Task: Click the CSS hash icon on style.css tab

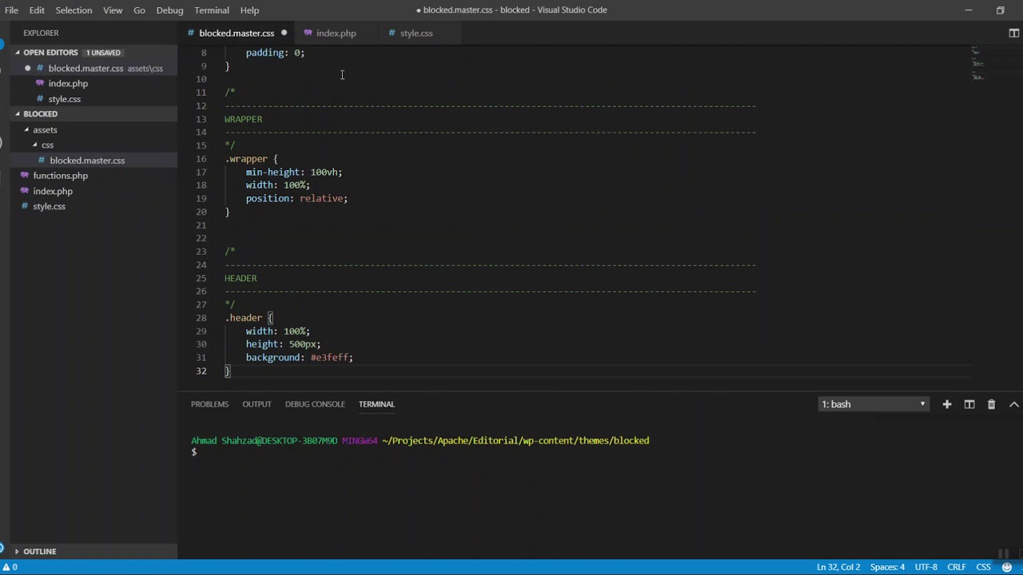Action: click(x=392, y=33)
